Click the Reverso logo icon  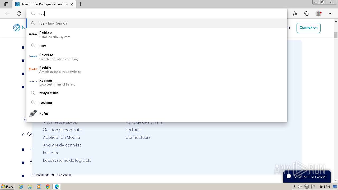pyautogui.click(x=33, y=56)
